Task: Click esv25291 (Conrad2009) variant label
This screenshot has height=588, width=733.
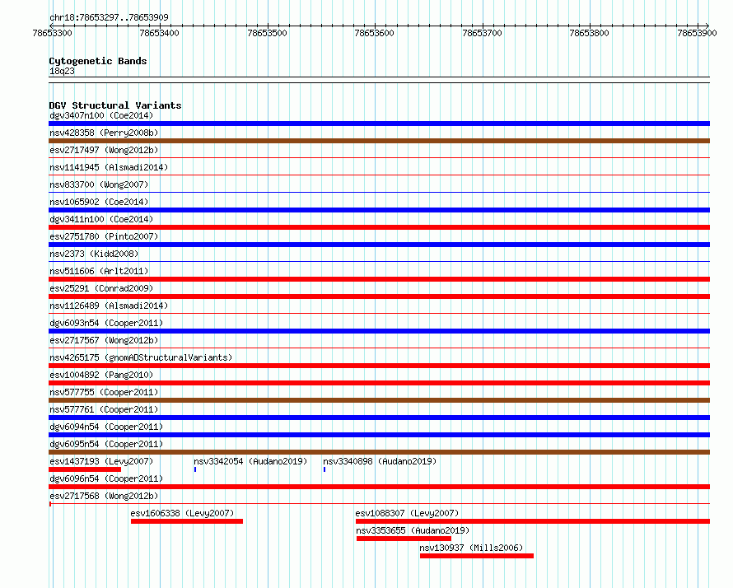Action: (101, 288)
